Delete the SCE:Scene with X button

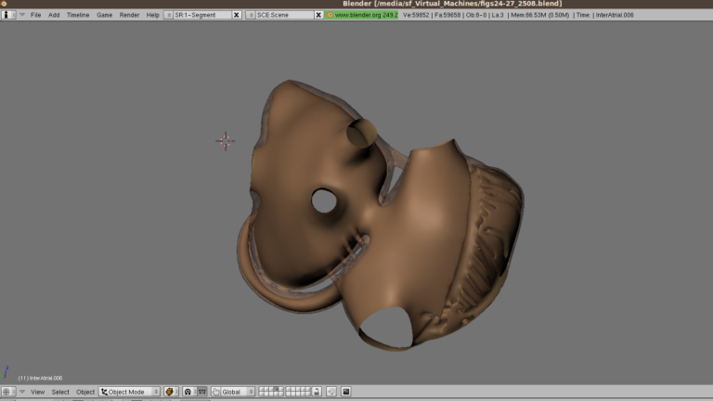point(319,15)
